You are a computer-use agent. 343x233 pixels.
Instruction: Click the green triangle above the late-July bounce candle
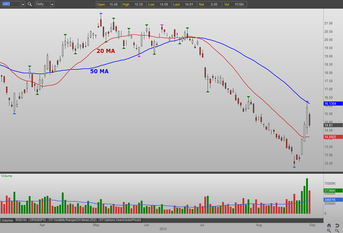click(x=248, y=97)
